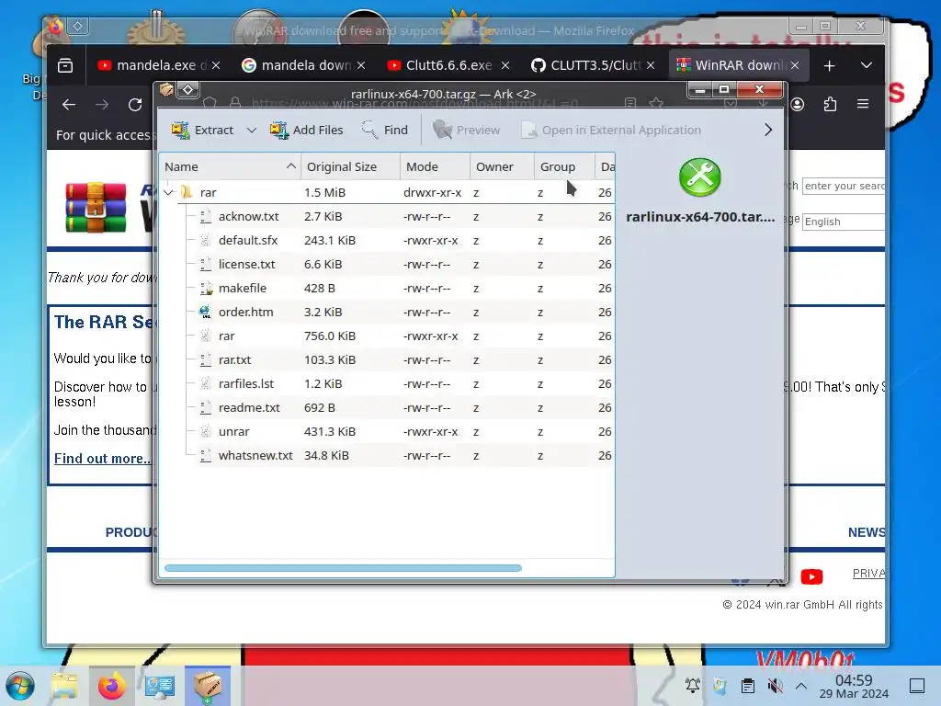The width and height of the screenshot is (941, 706).
Task: Open the clipboard tray icon
Action: (748, 685)
